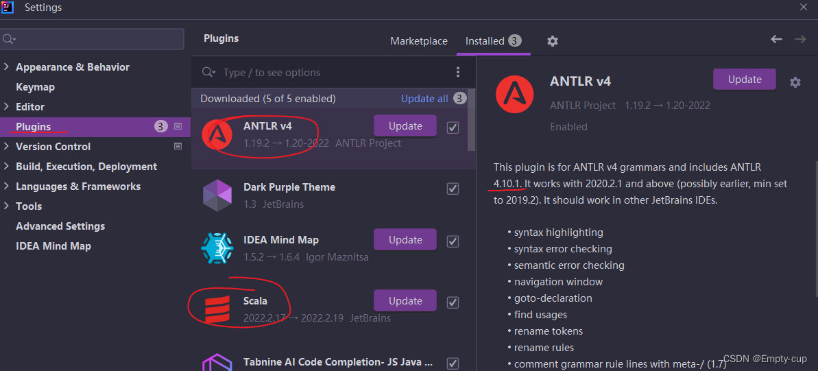Click the back navigation arrow
Image resolution: width=818 pixels, height=371 pixels.
777,39
